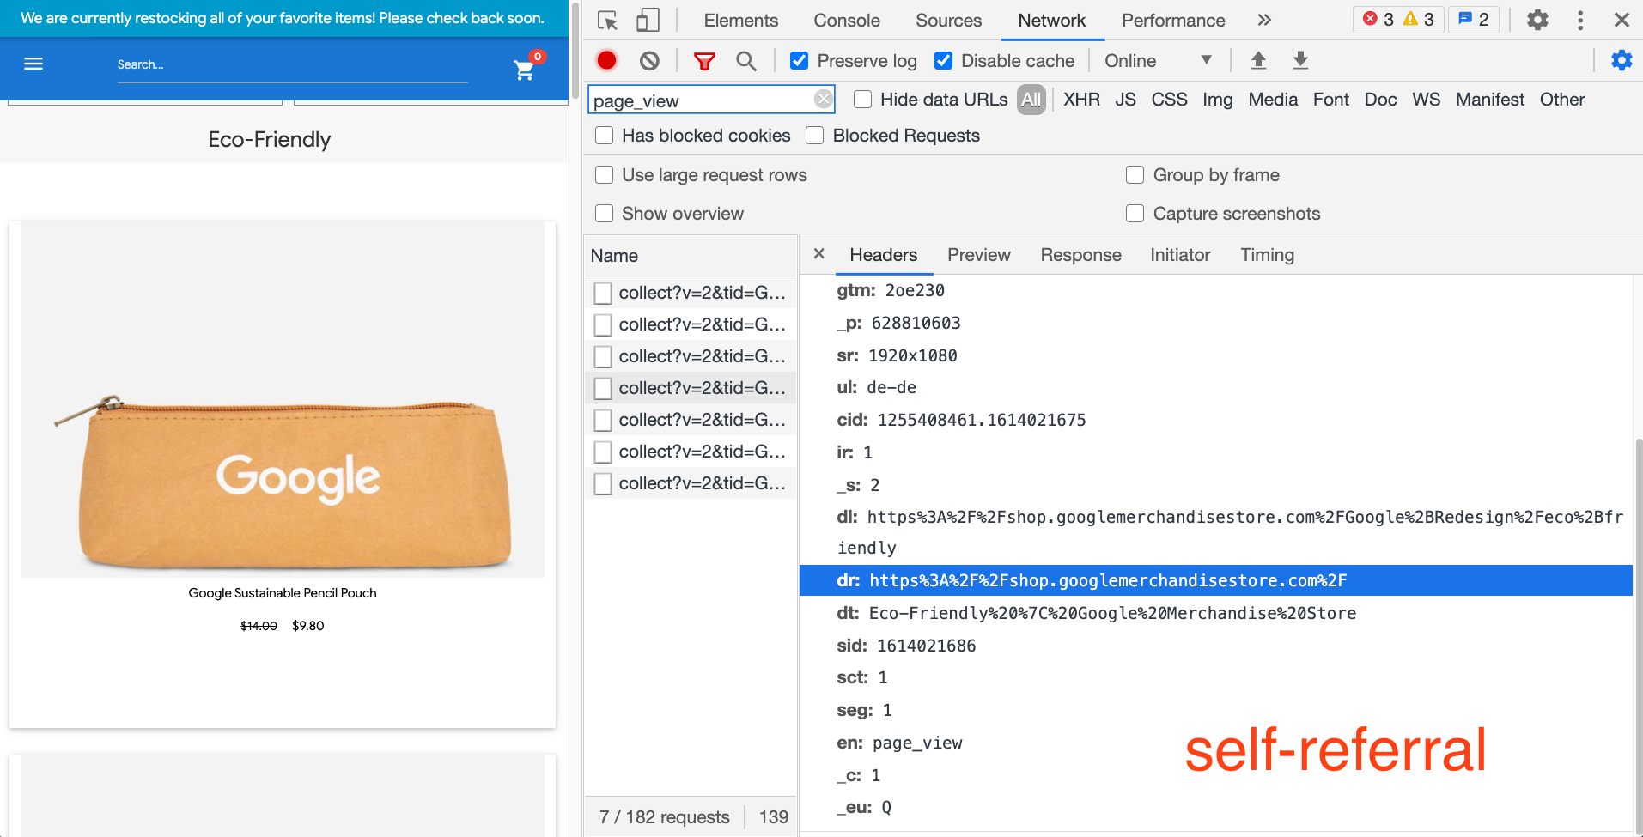The image size is (1643, 837).
Task: Toggle the device toolbar icon
Action: (x=648, y=21)
